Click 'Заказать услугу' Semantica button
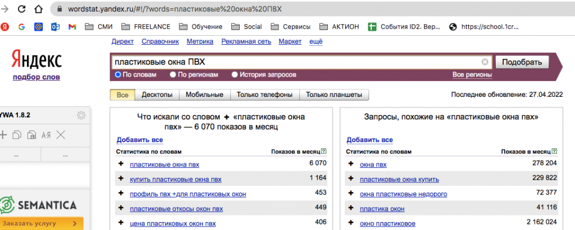This screenshot has width=575, height=230. 41,223
